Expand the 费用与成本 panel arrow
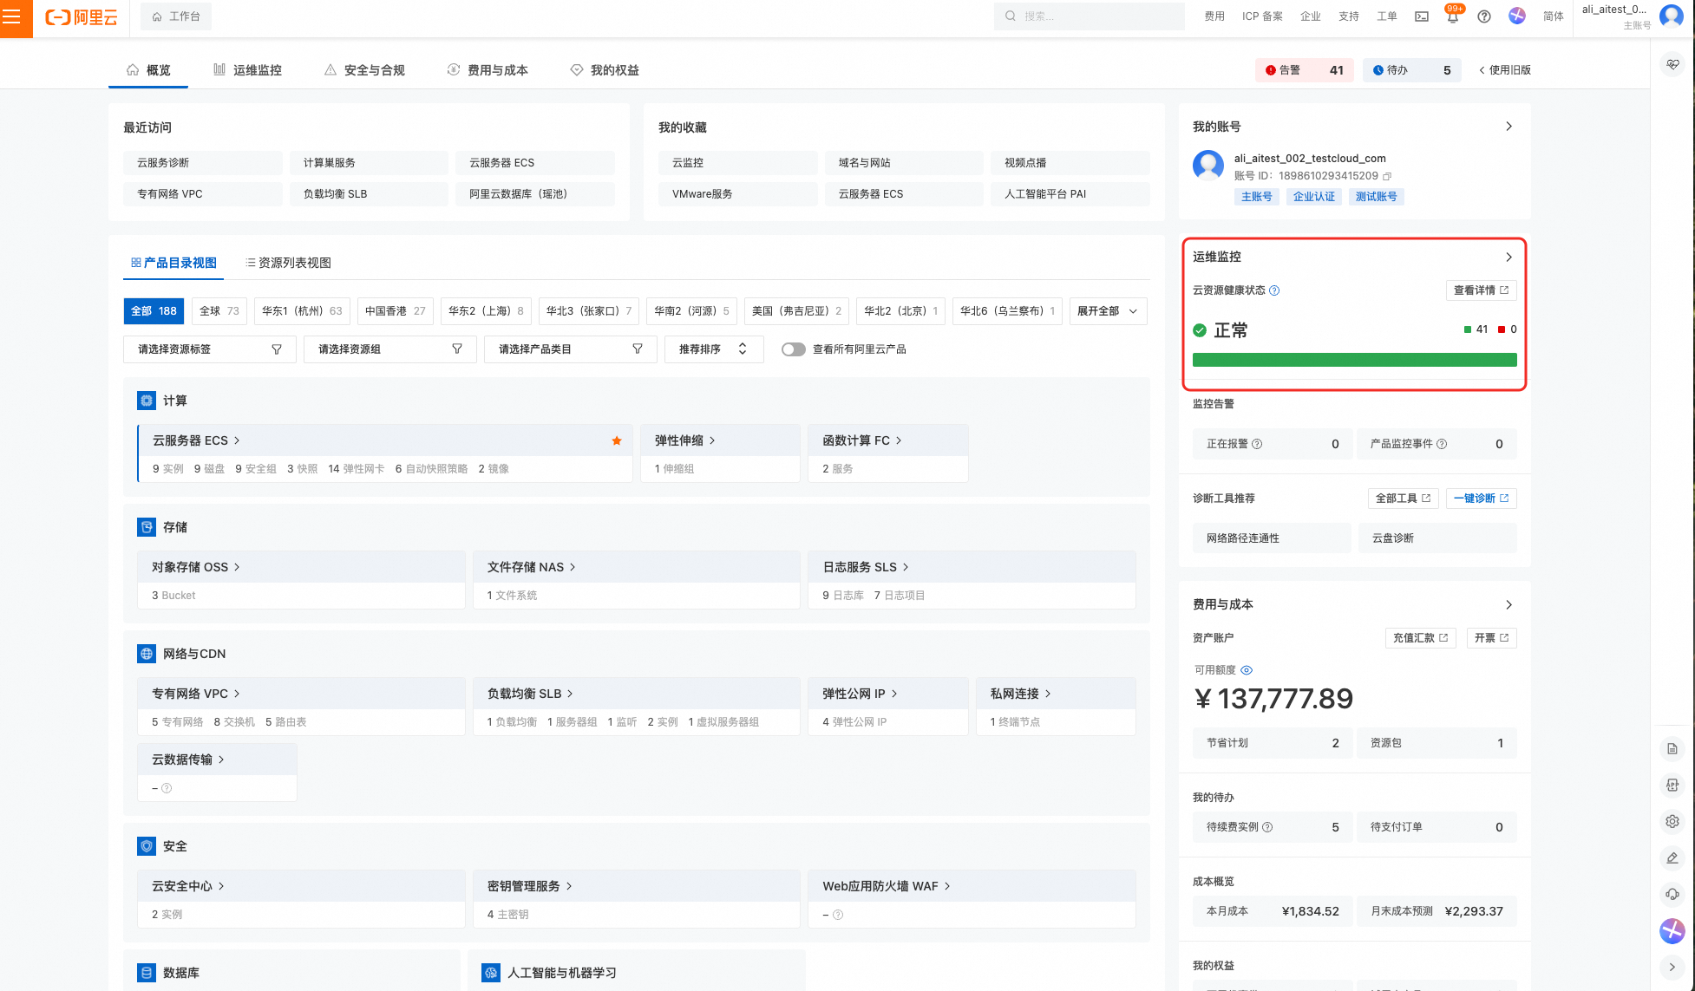The image size is (1695, 991). (x=1508, y=604)
